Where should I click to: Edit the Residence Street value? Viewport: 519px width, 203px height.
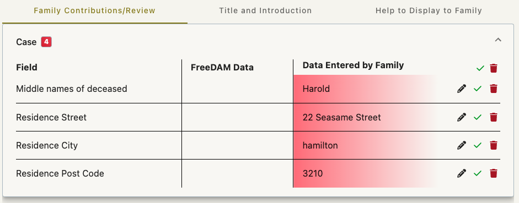[462, 117]
